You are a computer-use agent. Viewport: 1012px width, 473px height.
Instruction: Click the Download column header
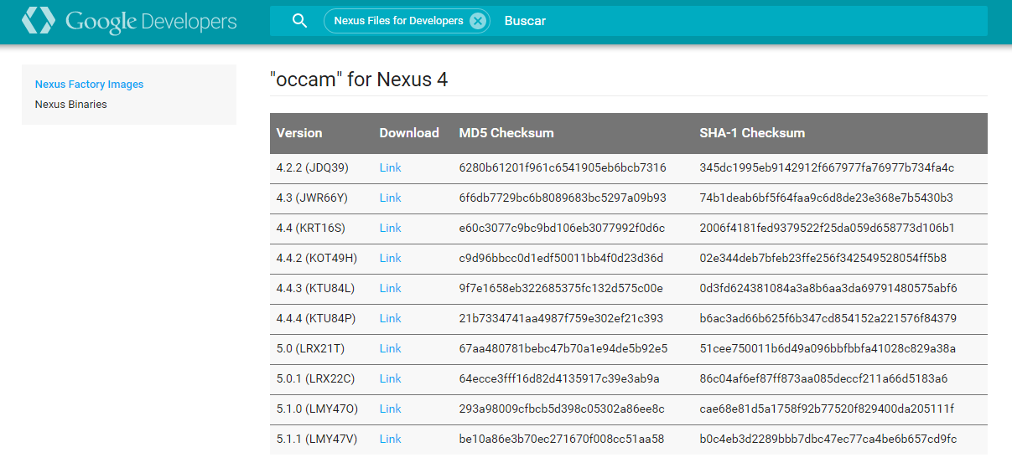[409, 133]
